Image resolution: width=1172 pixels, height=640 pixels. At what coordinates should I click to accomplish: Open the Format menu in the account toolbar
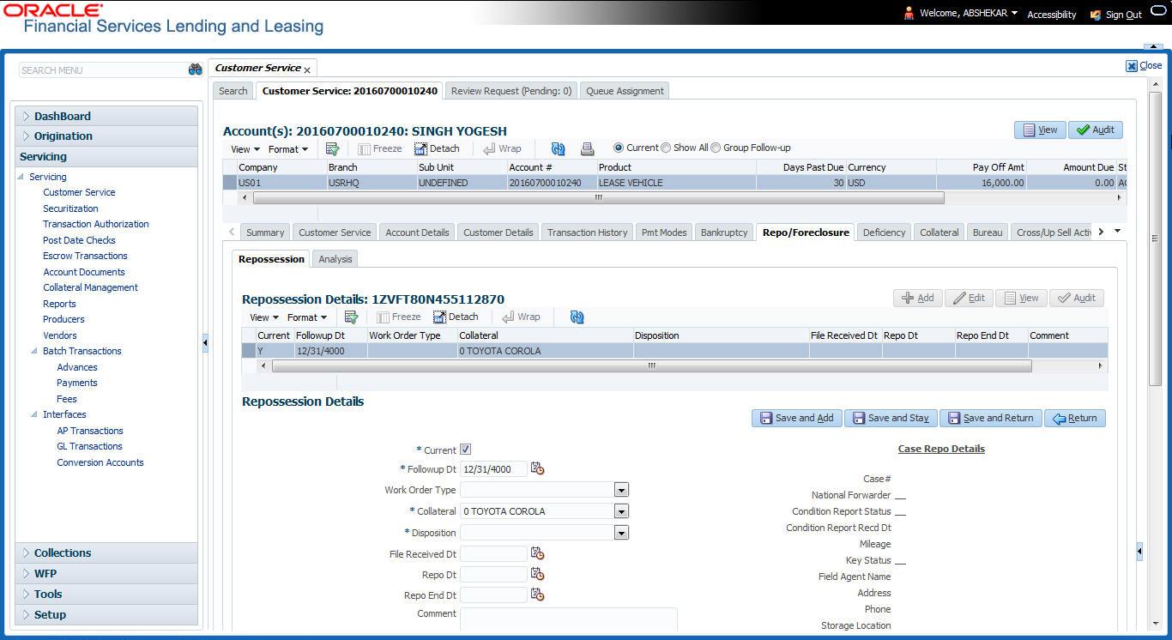click(288, 149)
